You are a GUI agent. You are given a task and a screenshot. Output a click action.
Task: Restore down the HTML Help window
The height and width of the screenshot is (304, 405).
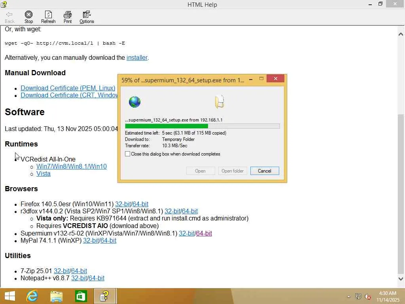[x=380, y=4]
